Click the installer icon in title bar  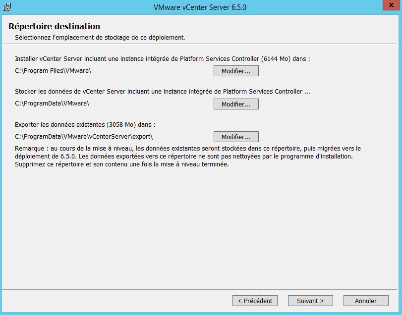click(7, 7)
